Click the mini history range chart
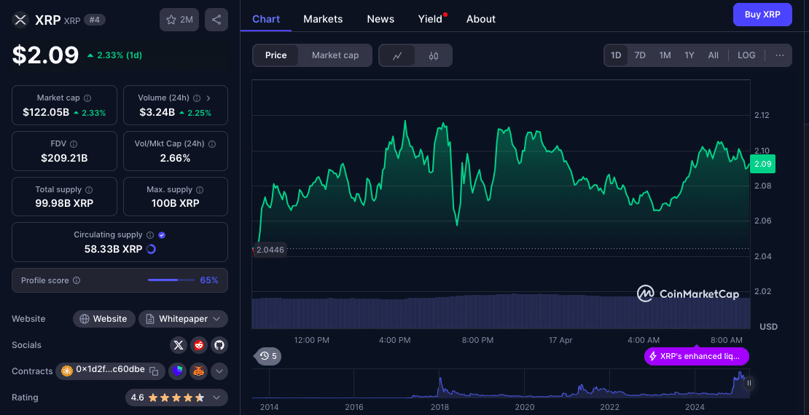Viewport: 809px width, 415px height. (x=501, y=384)
